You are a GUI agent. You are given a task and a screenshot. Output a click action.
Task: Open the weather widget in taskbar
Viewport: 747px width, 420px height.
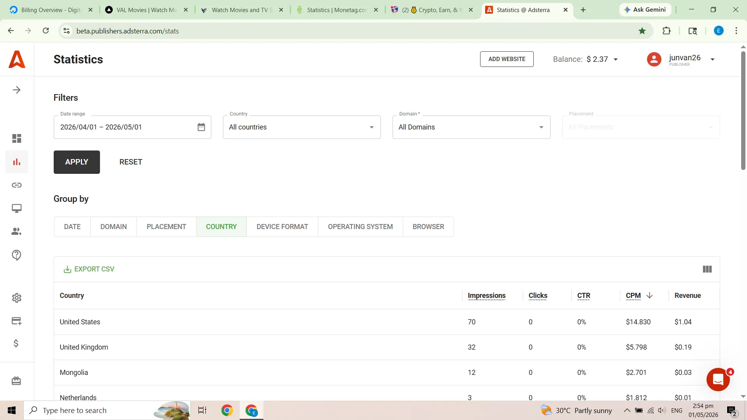point(576,410)
